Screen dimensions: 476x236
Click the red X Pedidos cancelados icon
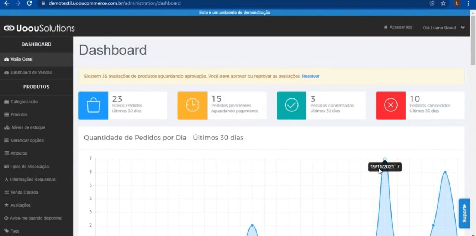[x=390, y=106]
